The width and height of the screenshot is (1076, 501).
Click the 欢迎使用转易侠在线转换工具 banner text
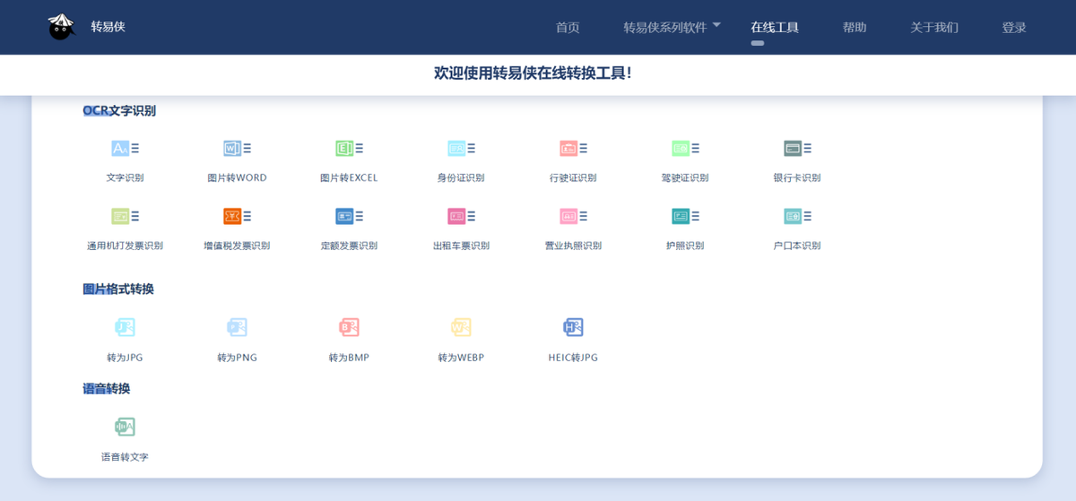(x=533, y=73)
